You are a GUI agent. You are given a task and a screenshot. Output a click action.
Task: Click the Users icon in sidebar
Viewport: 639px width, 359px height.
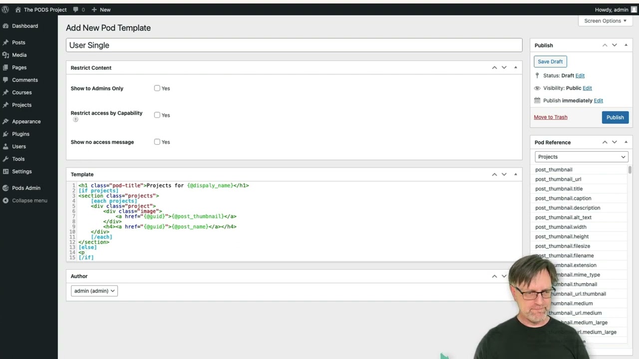5,146
